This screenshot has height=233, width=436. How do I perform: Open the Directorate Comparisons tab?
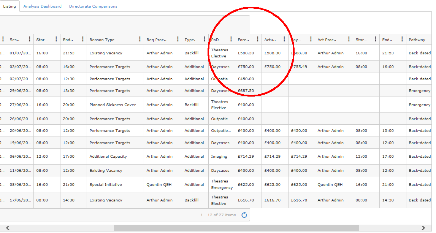point(93,6)
